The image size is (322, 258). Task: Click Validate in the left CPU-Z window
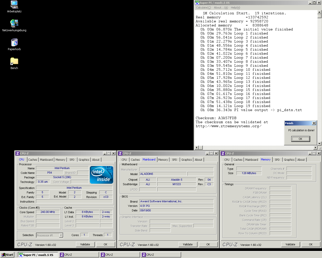tap(85, 244)
